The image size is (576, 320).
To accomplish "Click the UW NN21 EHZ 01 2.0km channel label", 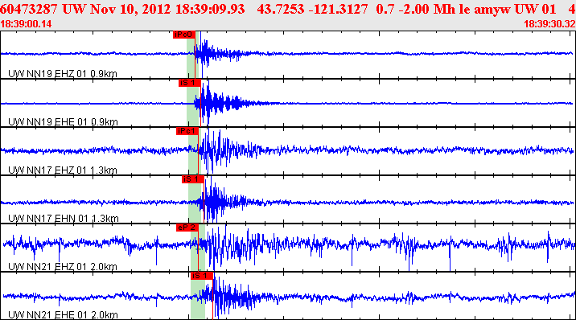I will click(x=63, y=267).
